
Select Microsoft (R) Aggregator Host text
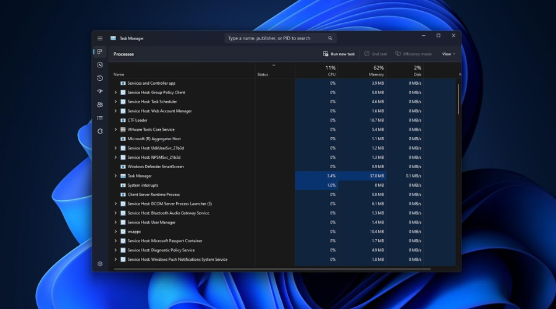pos(154,139)
